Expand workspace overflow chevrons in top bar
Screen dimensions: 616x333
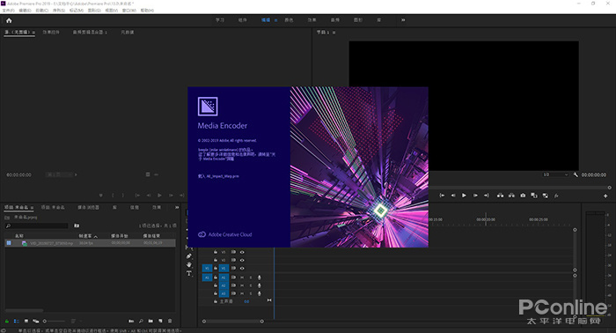click(403, 20)
